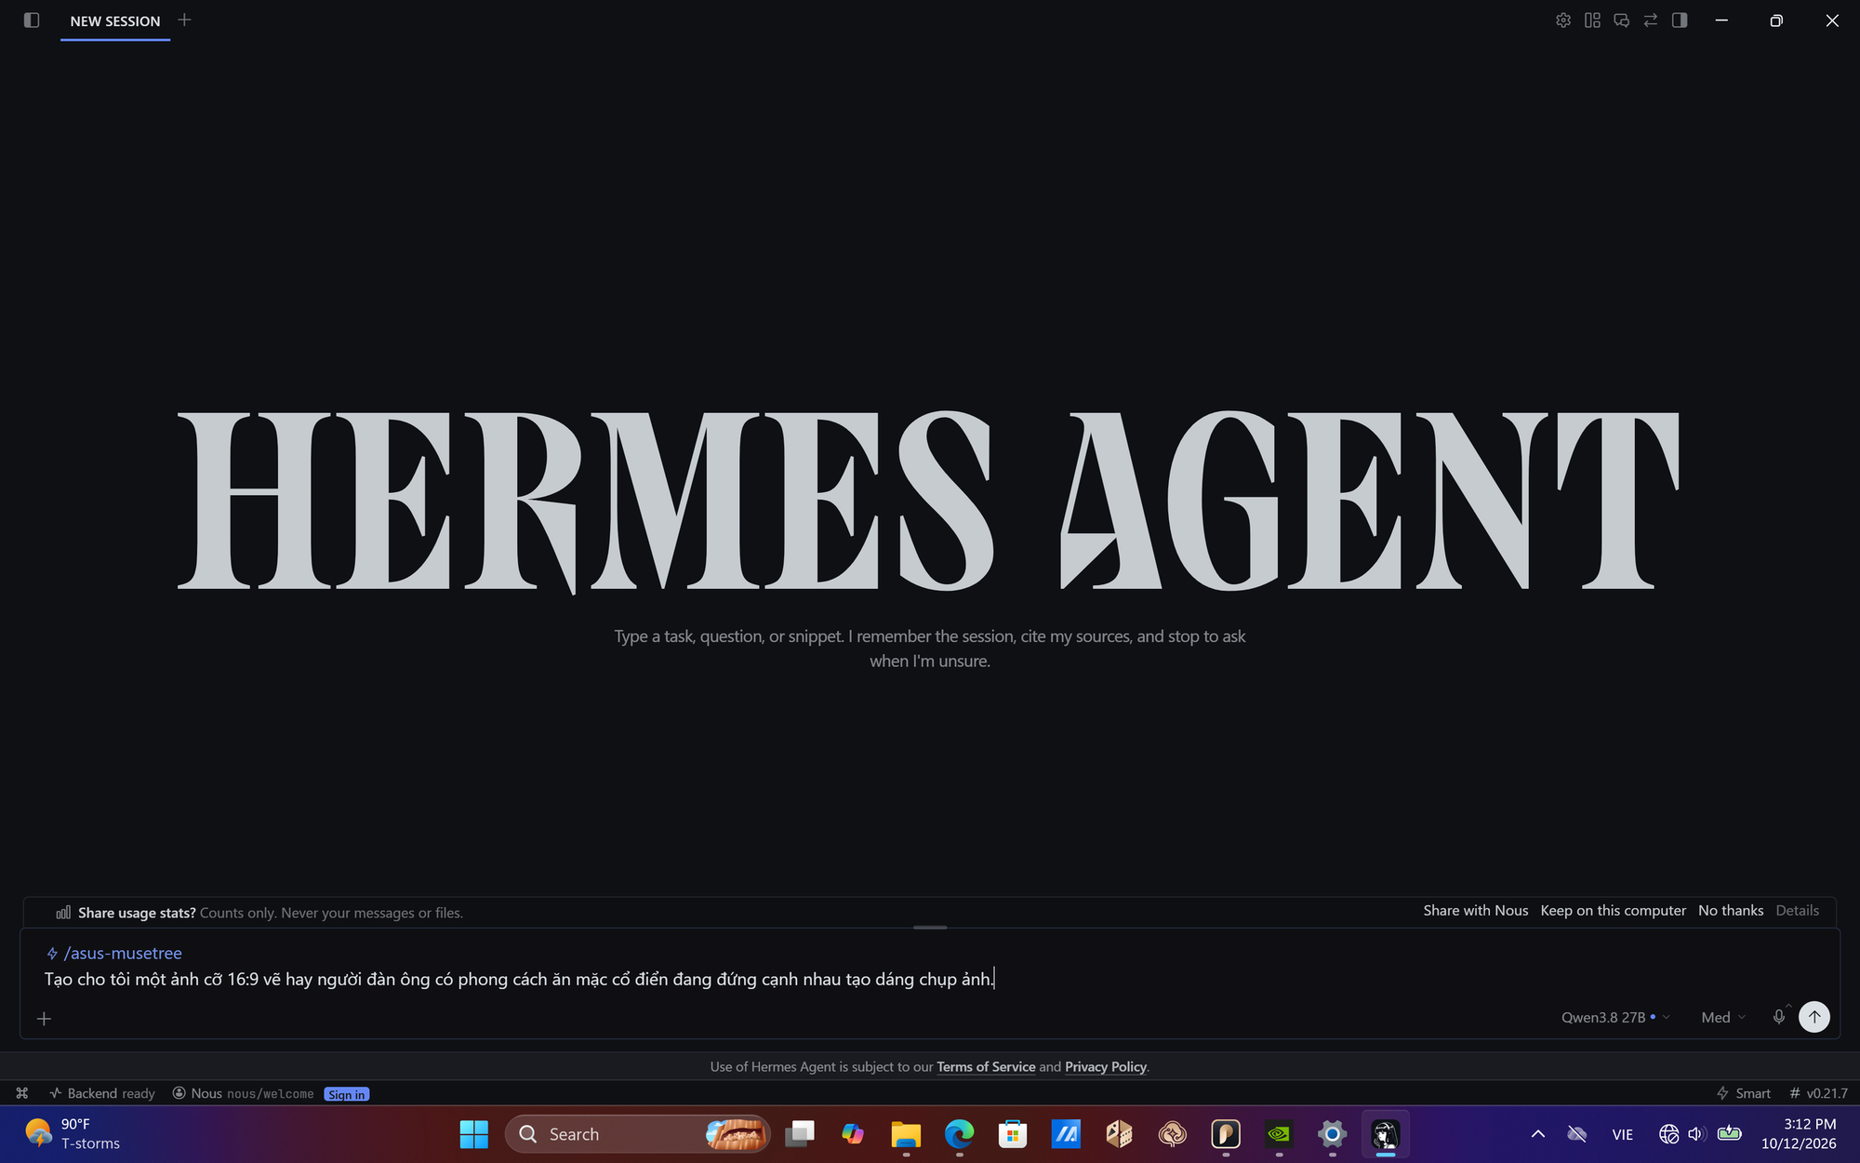Screen dimensions: 1860x1163
Task: Decline usage stats with No thanks
Action: point(1731,911)
